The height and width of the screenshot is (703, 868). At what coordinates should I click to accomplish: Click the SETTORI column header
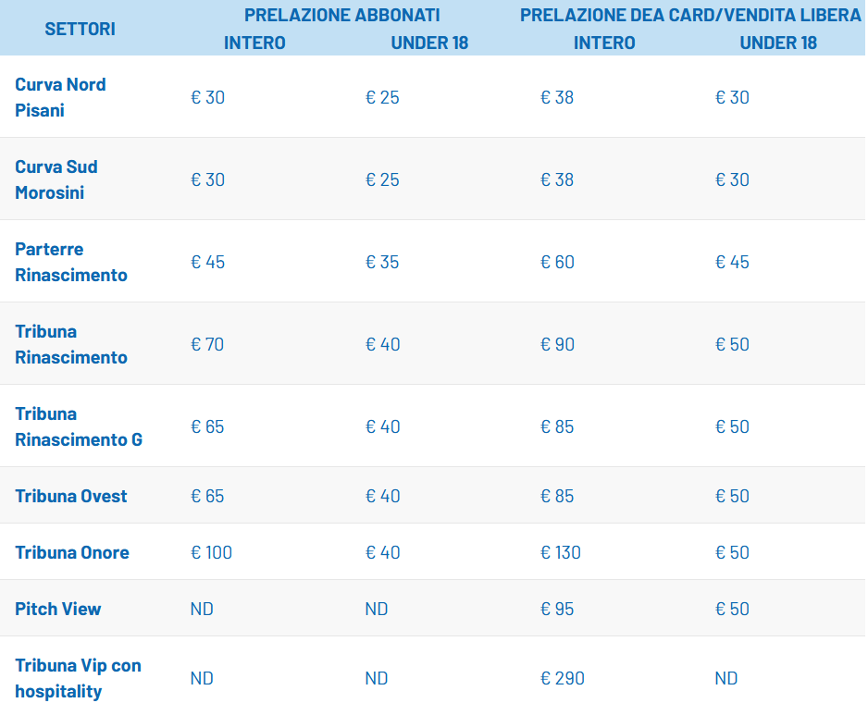point(80,29)
